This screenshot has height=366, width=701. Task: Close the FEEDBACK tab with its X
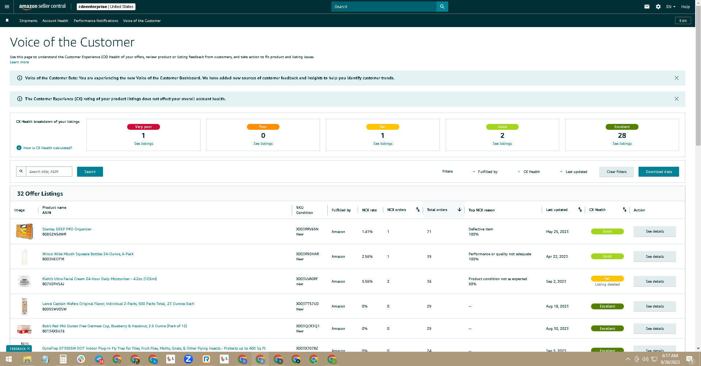click(28, 348)
